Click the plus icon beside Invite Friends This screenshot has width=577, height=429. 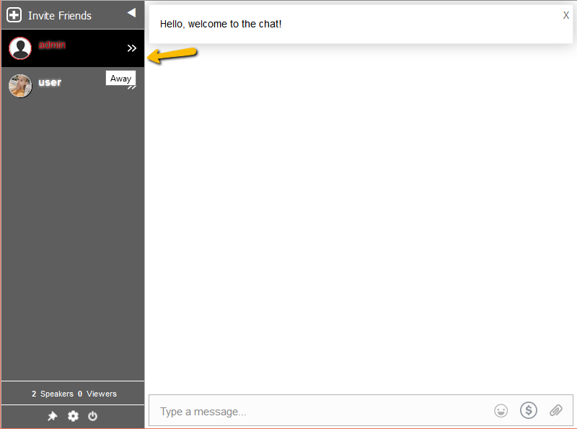click(14, 15)
